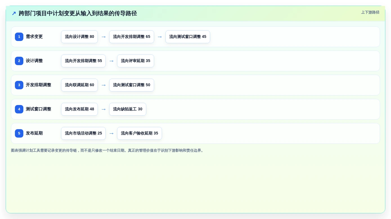Click the 流向客户验收延期 35 chip
The height and width of the screenshot is (219, 391).
click(x=140, y=133)
